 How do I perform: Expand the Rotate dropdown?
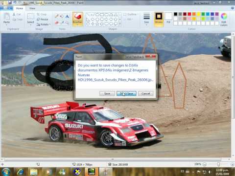point(44,24)
